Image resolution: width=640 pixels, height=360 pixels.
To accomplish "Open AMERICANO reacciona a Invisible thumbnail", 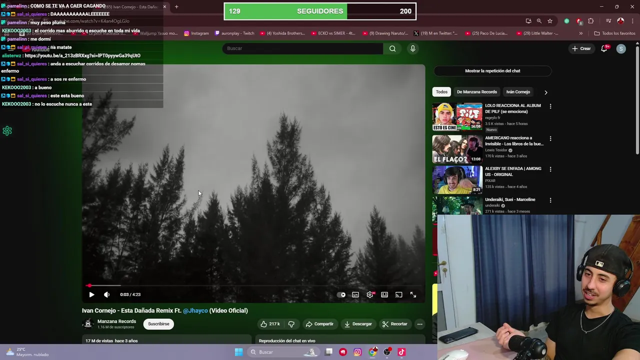I will tap(457, 149).
